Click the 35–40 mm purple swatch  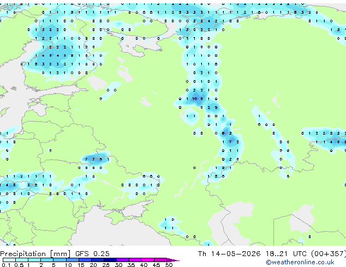135,260
